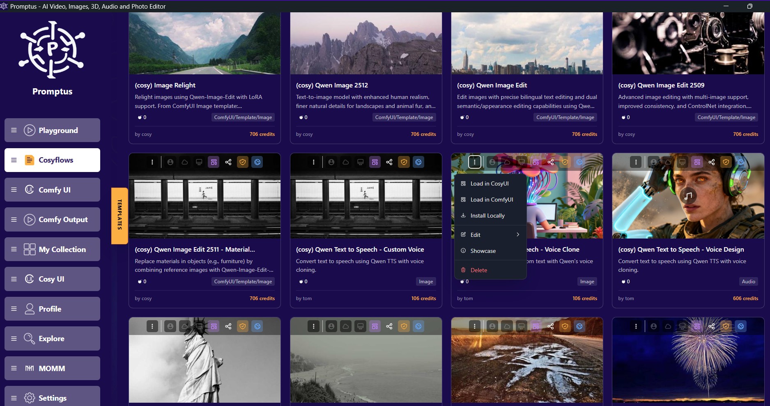The image size is (770, 406).
Task: Click the likes icon on Image Relight card
Action: [x=140, y=117]
